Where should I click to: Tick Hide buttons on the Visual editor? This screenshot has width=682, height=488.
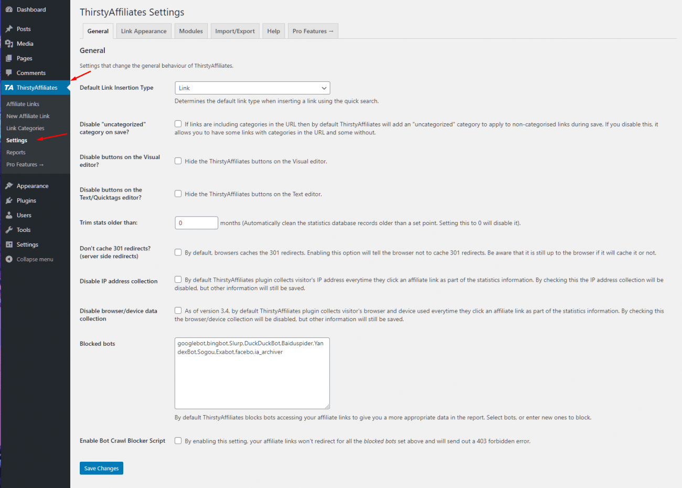pyautogui.click(x=178, y=161)
